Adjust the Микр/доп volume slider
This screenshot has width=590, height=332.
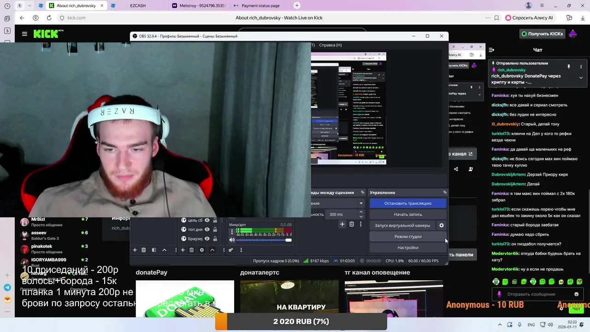tap(264, 240)
